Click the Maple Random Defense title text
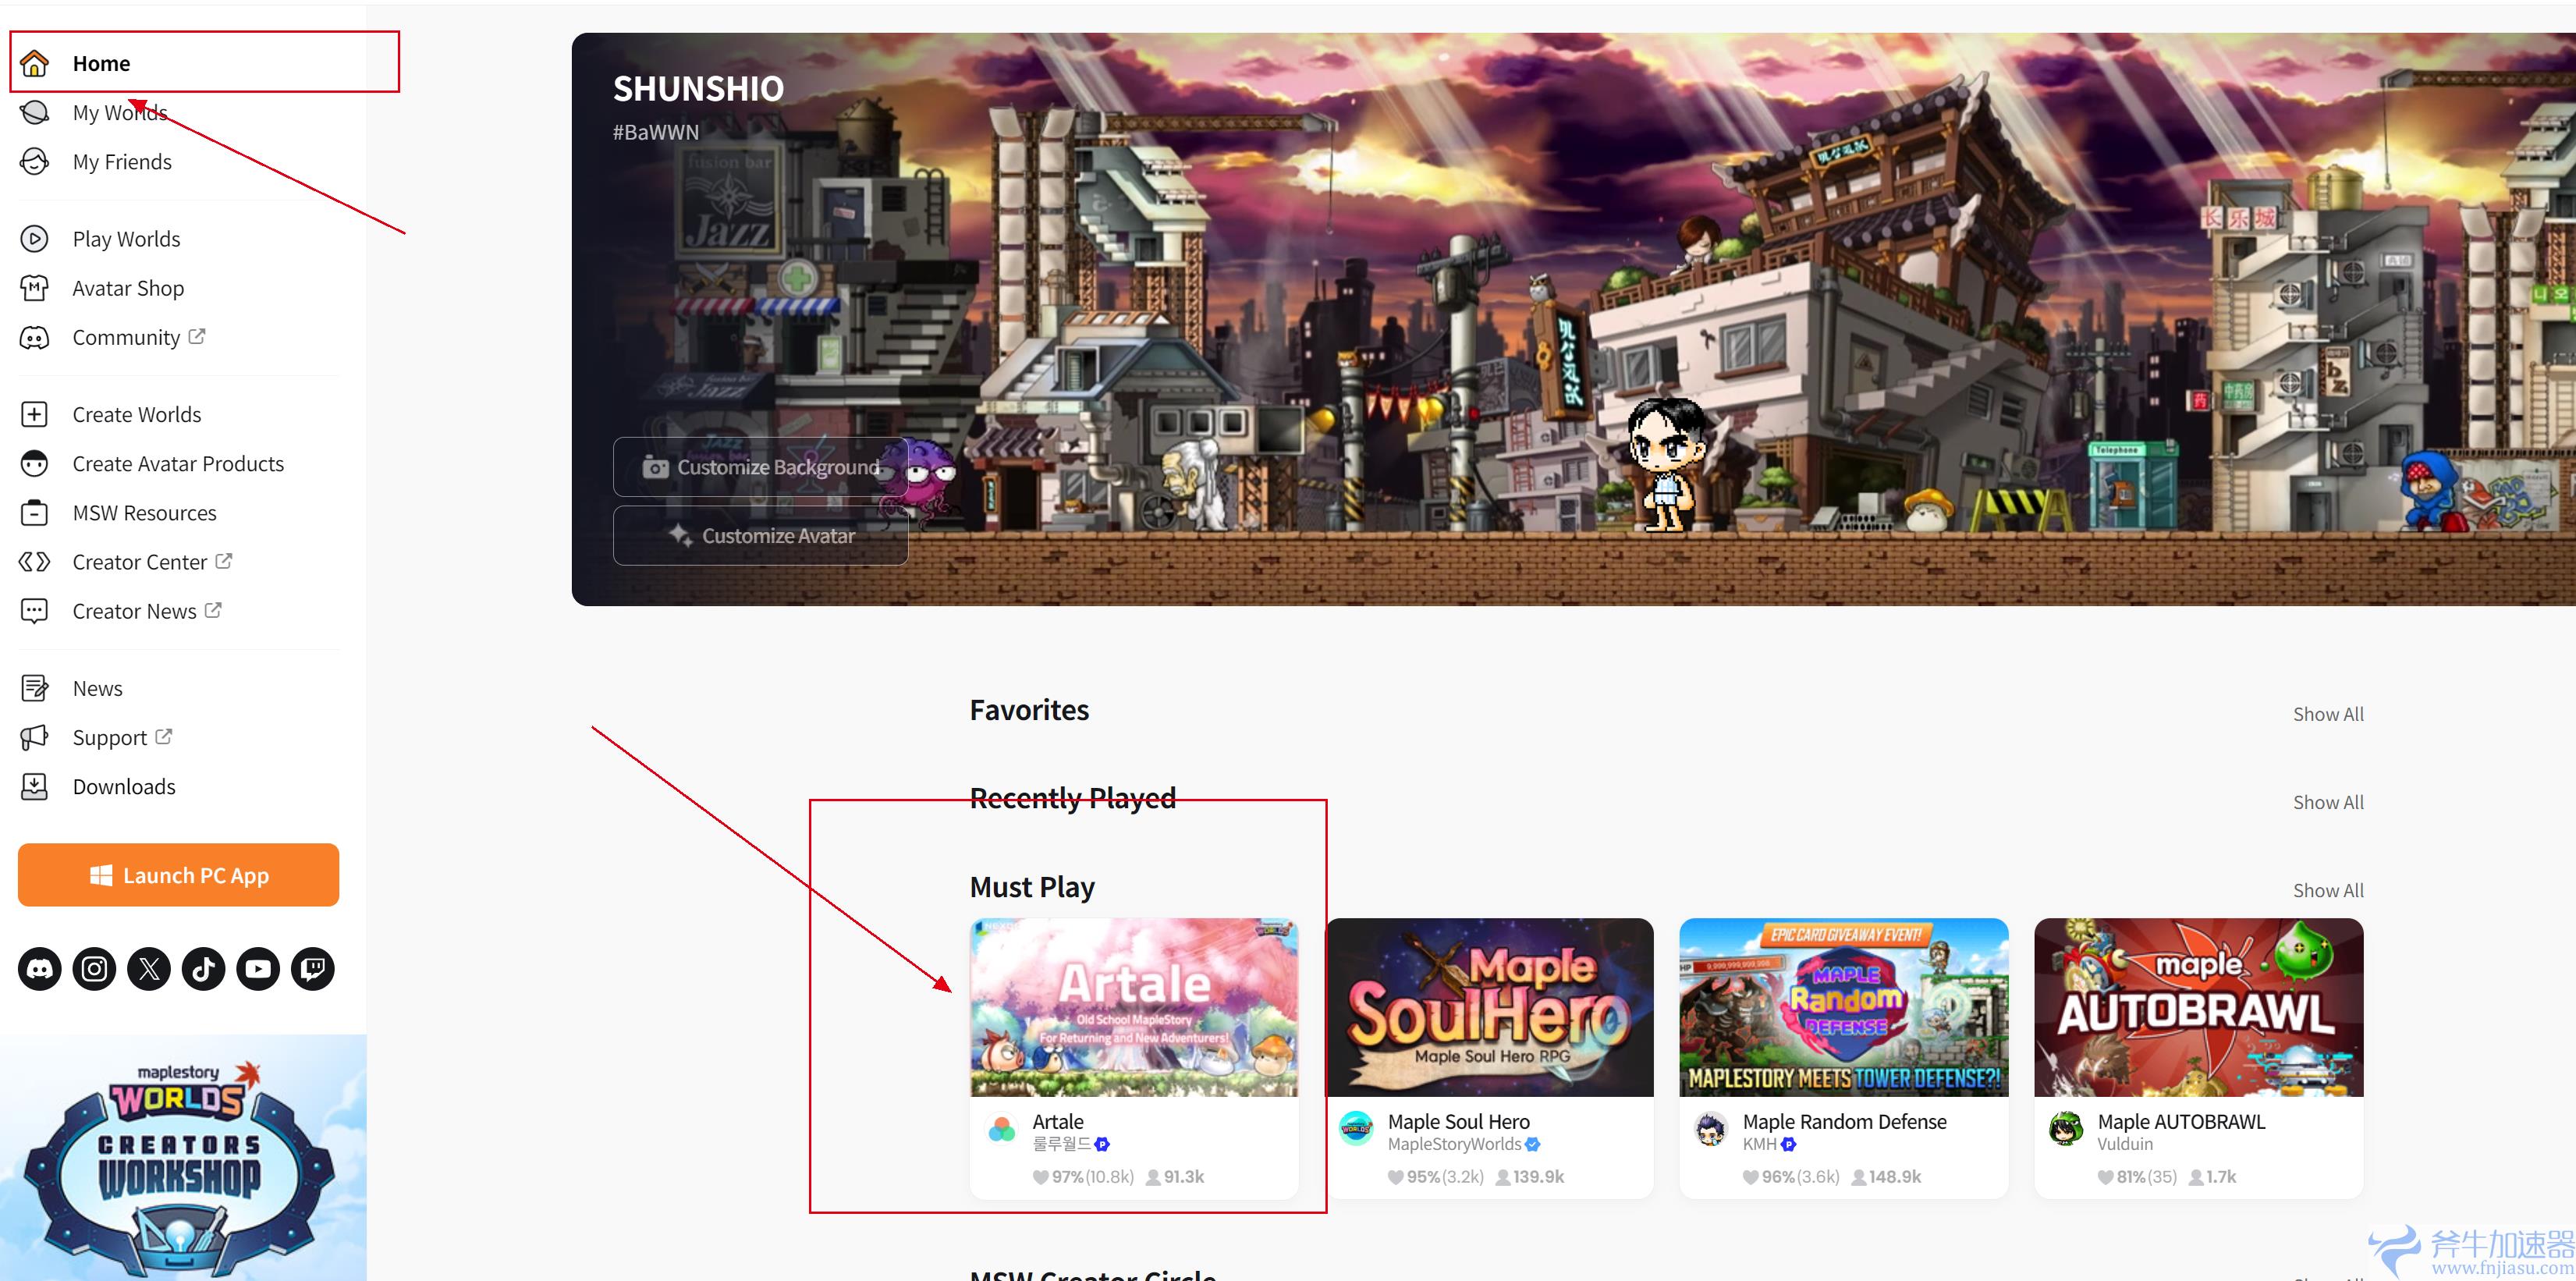Image resolution: width=2576 pixels, height=1281 pixels. 1845,1122
